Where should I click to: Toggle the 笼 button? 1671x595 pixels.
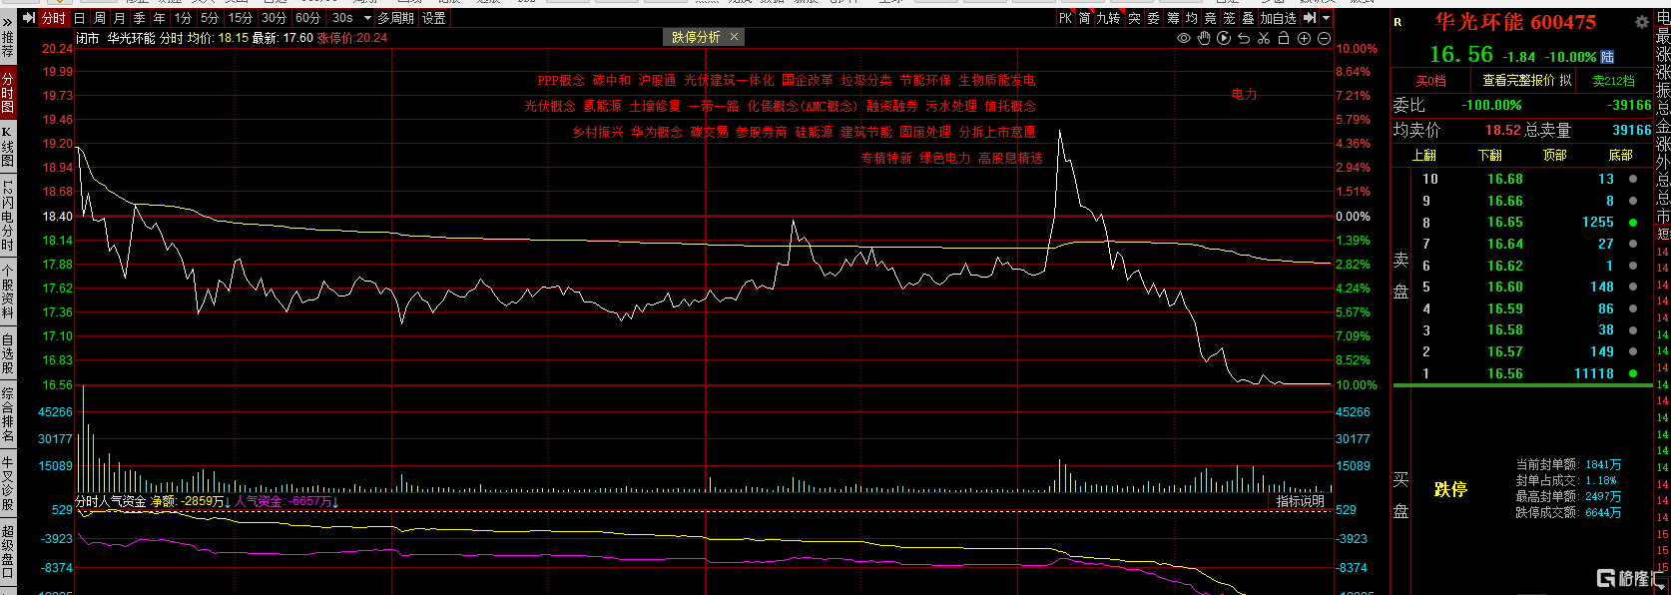coord(1230,18)
